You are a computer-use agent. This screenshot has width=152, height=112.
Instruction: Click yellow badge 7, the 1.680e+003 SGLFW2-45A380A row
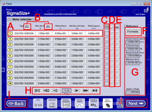pos(10,67)
